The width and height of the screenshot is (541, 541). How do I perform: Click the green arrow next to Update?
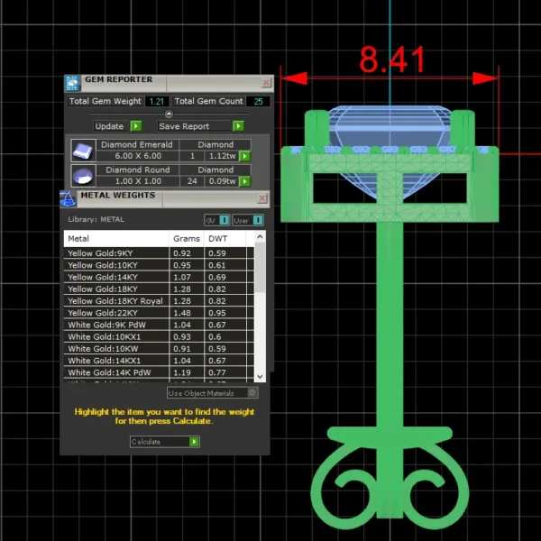point(136,126)
